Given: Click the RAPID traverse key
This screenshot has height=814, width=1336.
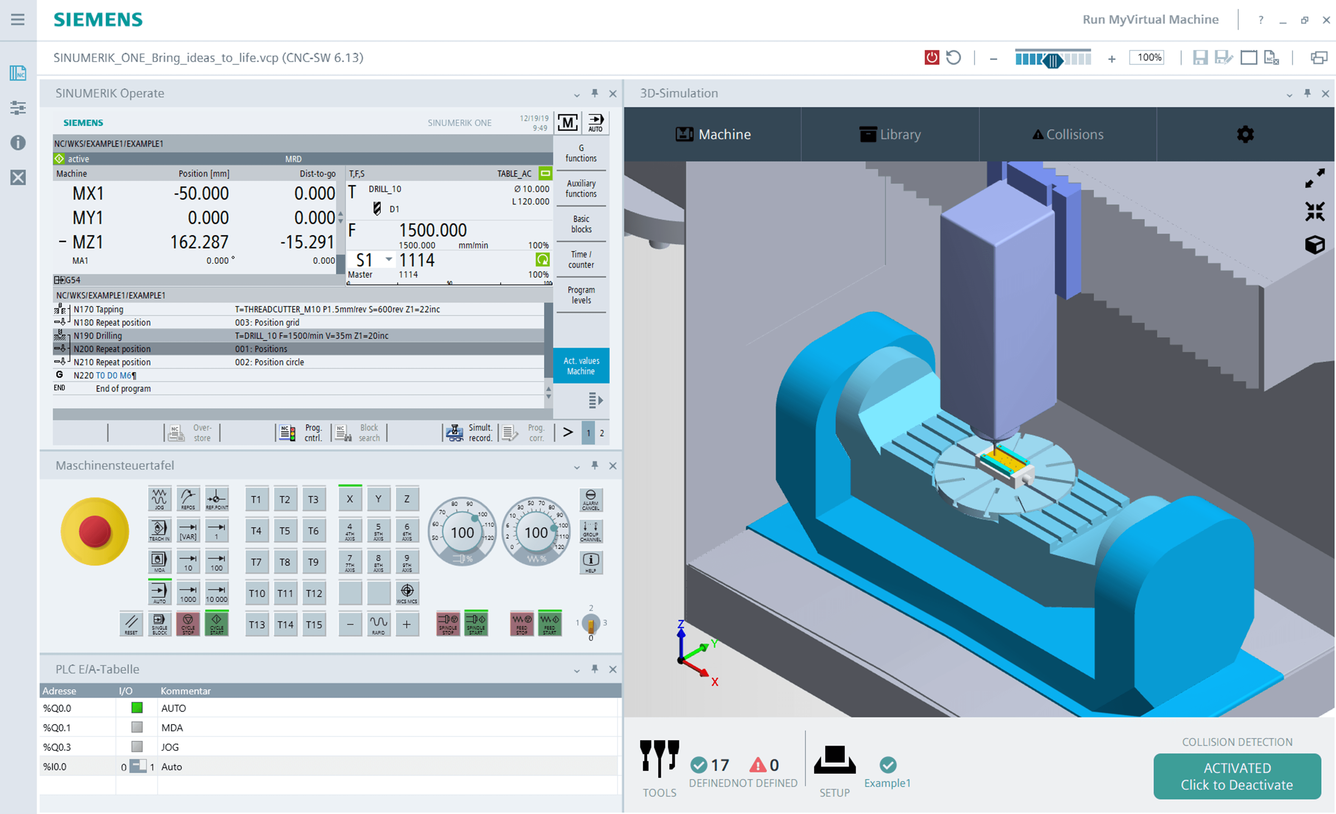Looking at the screenshot, I should click(379, 624).
